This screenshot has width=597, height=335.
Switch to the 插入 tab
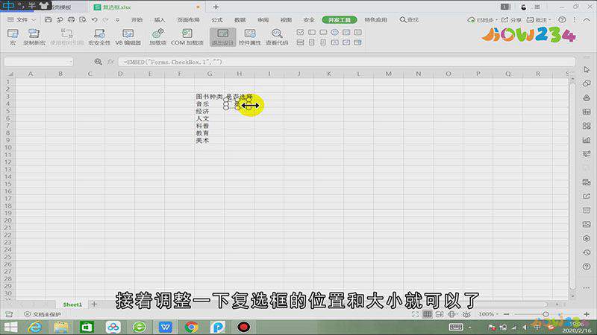tap(160, 19)
